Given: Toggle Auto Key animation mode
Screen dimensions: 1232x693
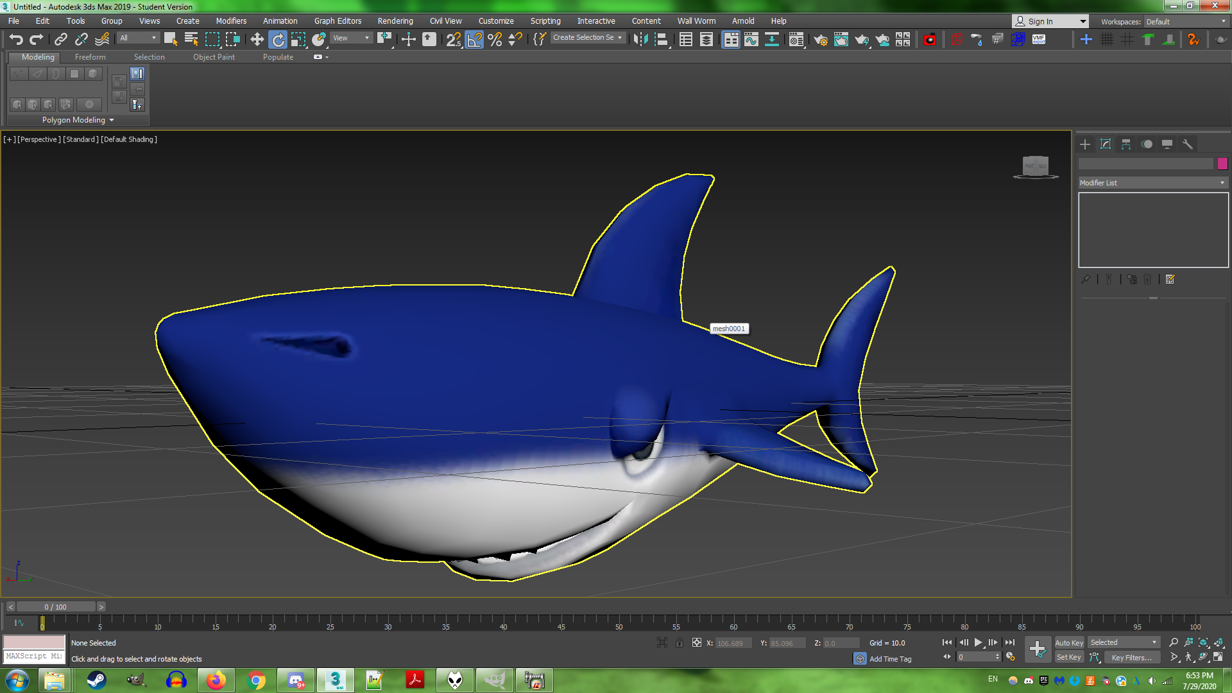Looking at the screenshot, I should pyautogui.click(x=1069, y=642).
